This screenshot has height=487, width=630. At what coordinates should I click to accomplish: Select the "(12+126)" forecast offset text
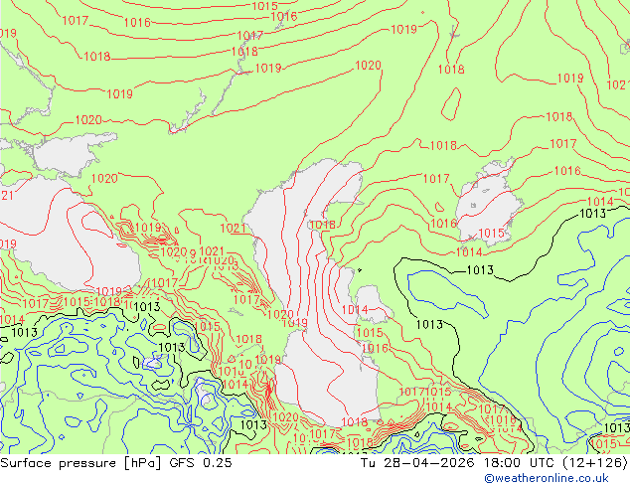point(595,463)
